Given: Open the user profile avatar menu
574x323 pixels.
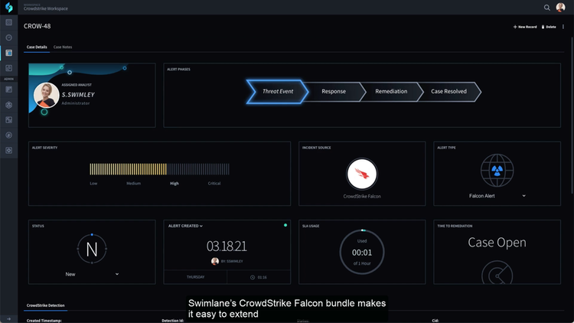Looking at the screenshot, I should (560, 8).
